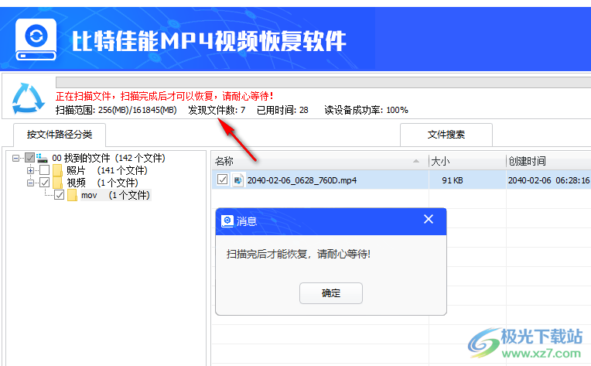Collapse the 视频 tree node

30,183
